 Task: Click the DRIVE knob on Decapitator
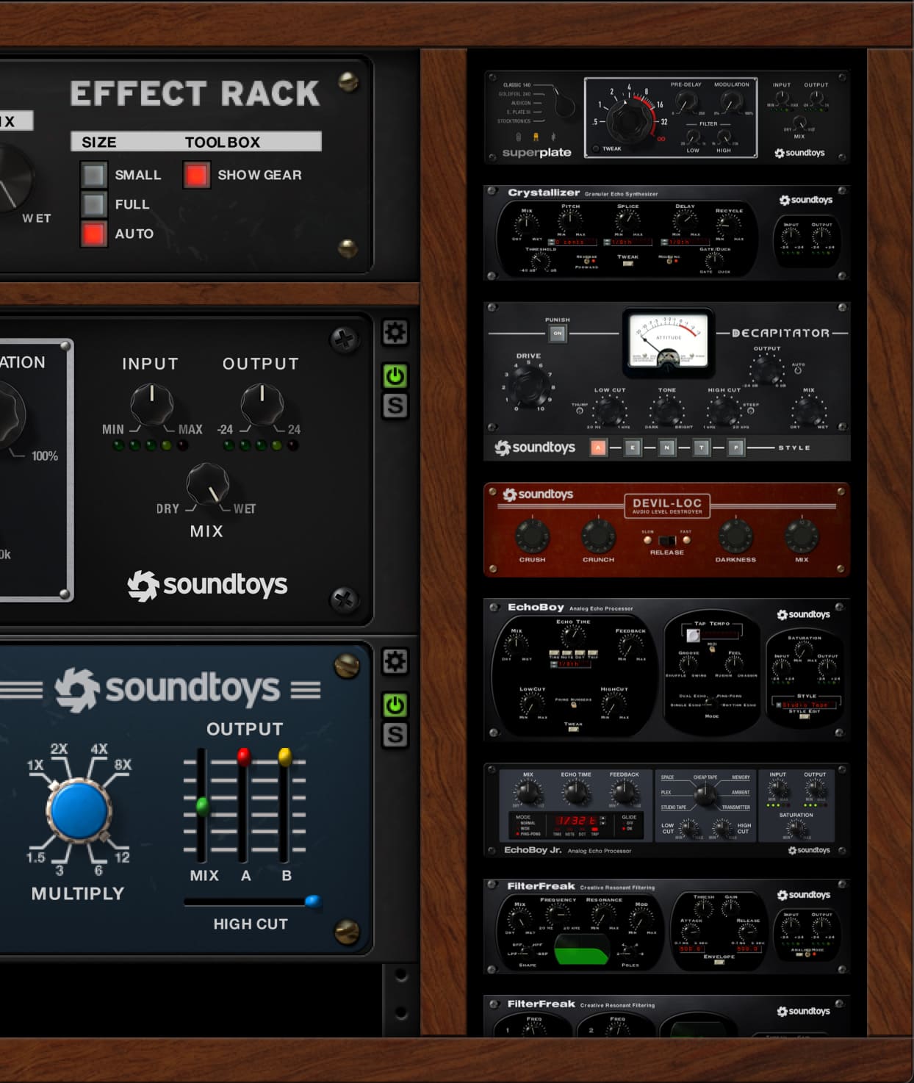[528, 386]
